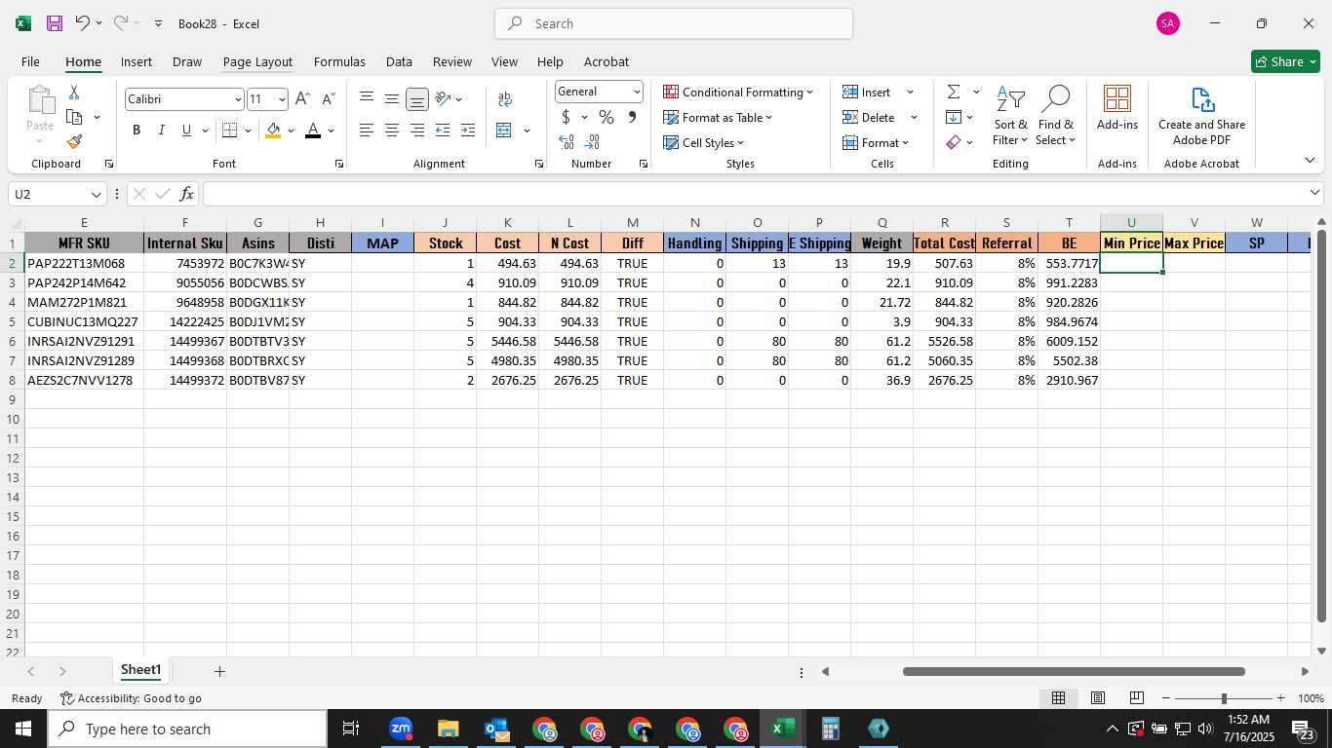Image resolution: width=1332 pixels, height=748 pixels.
Task: Click the Format Painter brush icon
Action: [74, 141]
